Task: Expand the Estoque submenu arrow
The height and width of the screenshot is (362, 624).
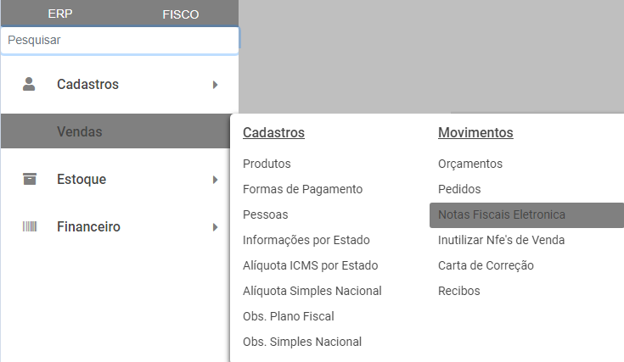Action: (x=216, y=180)
